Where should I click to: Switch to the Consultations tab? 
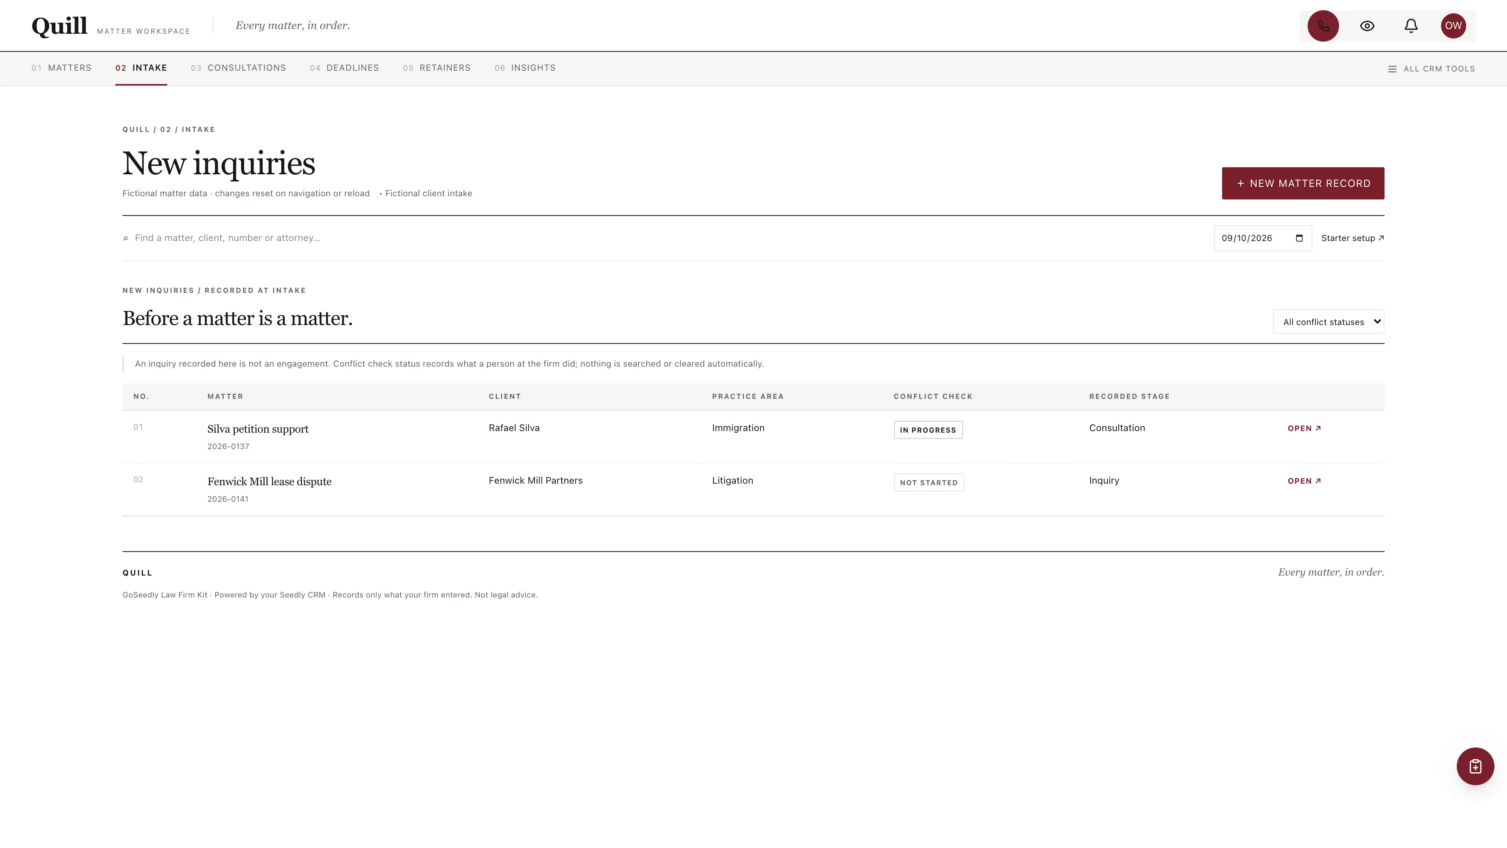click(x=239, y=68)
